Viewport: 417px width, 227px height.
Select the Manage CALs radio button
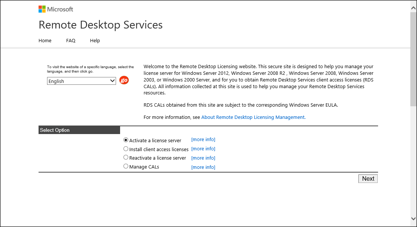(126, 167)
